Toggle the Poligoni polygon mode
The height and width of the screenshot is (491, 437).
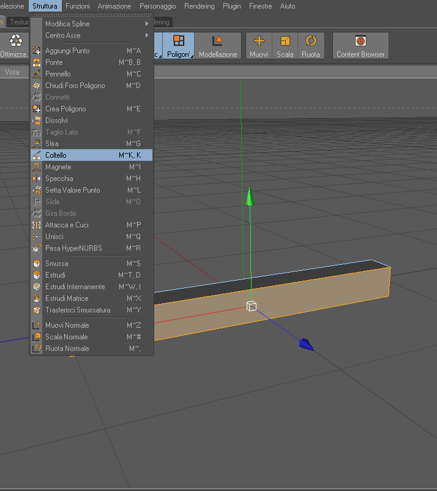[x=178, y=46]
